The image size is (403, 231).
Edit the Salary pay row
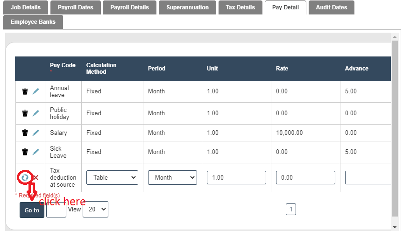(x=36, y=133)
